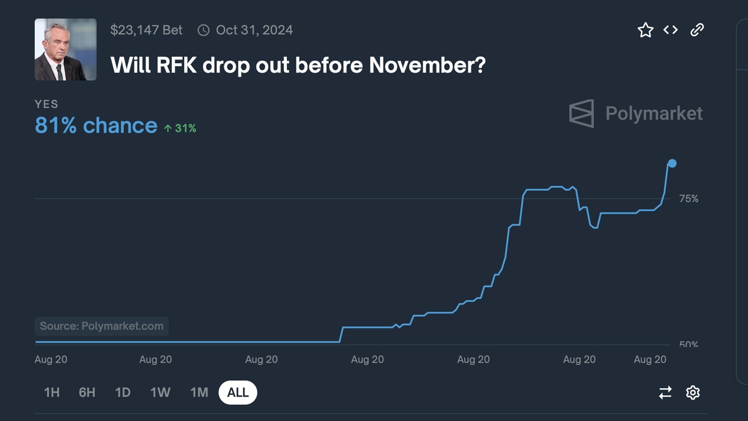Open the chart settings gear

point(692,392)
